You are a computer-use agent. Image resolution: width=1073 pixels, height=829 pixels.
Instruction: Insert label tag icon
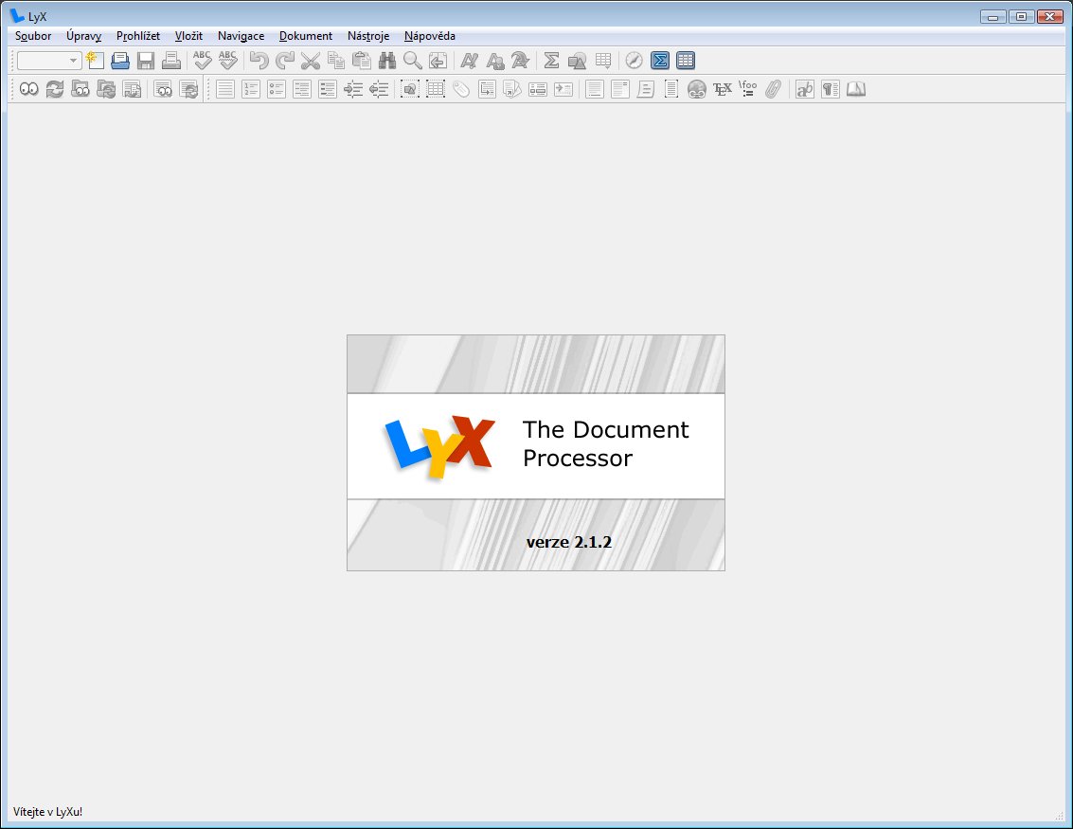click(461, 89)
